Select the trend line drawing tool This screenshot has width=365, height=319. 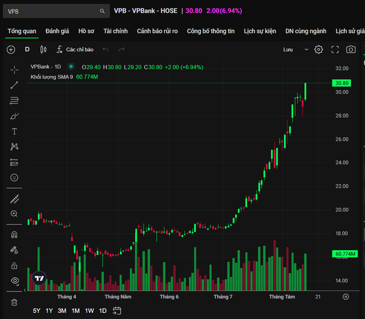pyautogui.click(x=14, y=85)
